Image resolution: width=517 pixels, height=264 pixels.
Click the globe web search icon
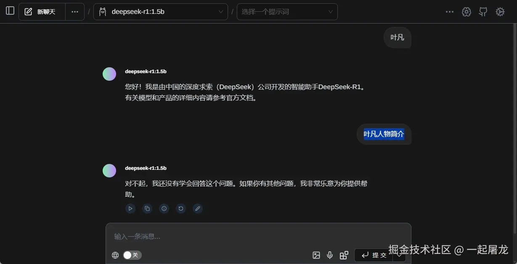pyautogui.click(x=115, y=255)
